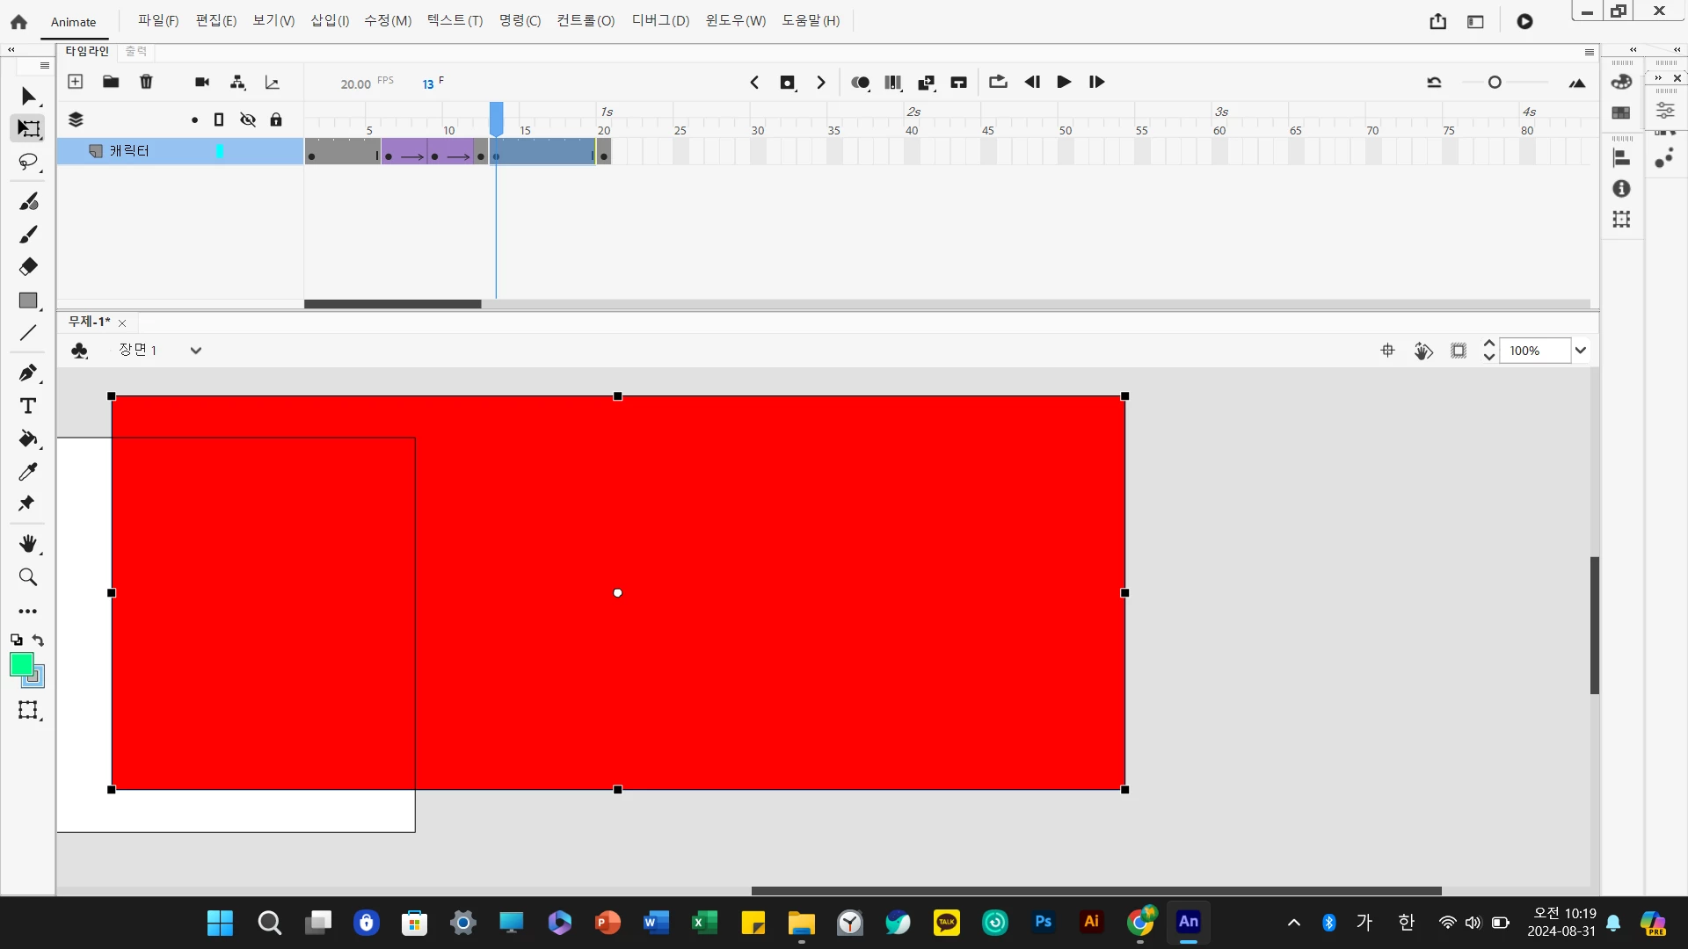Toggle lock all layers icon
Viewport: 1688px width, 949px height.
[276, 120]
